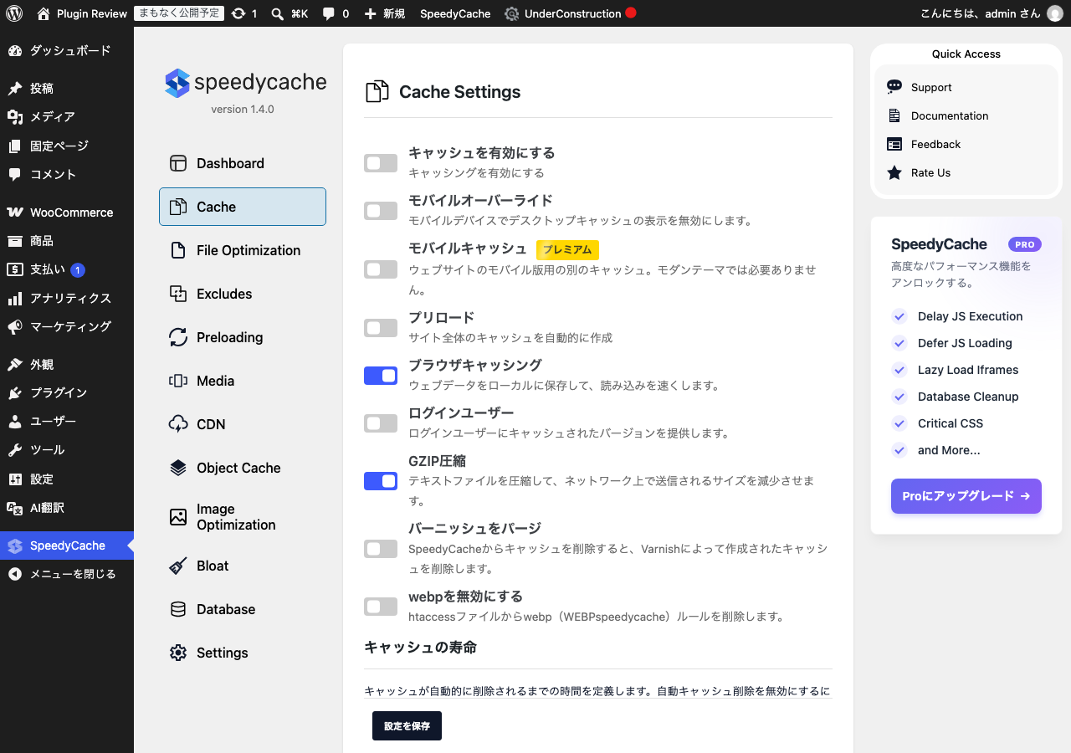Toggle the webpを無効にする switch
1071x753 pixels.
[x=381, y=607]
